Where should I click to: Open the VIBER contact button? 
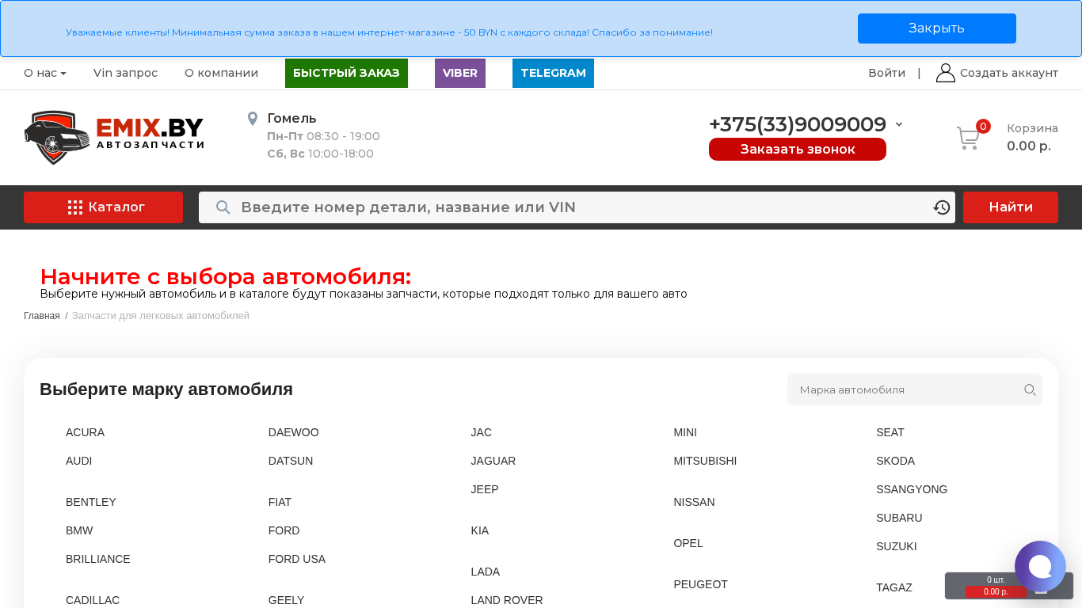460,73
